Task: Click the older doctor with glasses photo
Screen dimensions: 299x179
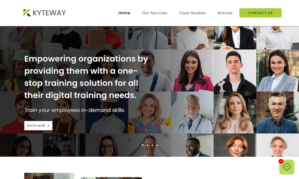Action: [x=192, y=112]
